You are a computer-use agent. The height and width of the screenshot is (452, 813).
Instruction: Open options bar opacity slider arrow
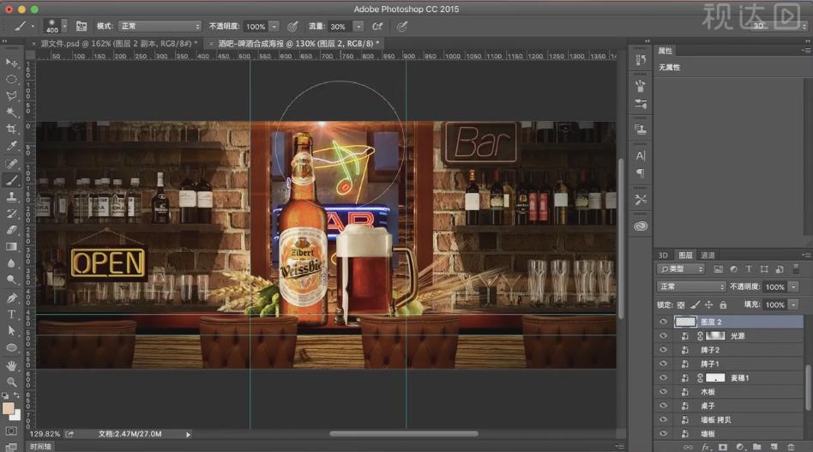[x=274, y=26]
